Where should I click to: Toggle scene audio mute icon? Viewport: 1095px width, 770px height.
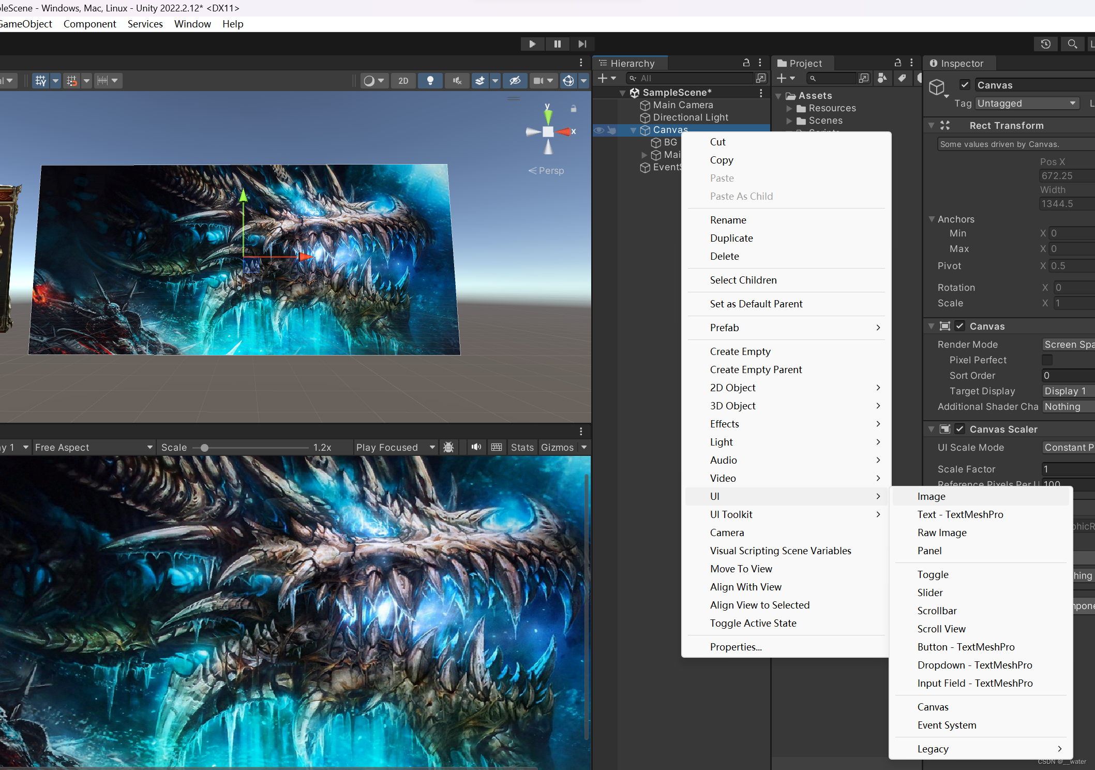tap(457, 81)
